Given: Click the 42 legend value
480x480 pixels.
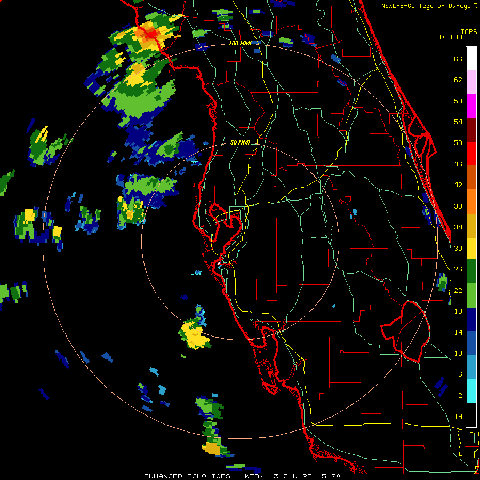Looking at the screenshot, I should click(458, 185).
